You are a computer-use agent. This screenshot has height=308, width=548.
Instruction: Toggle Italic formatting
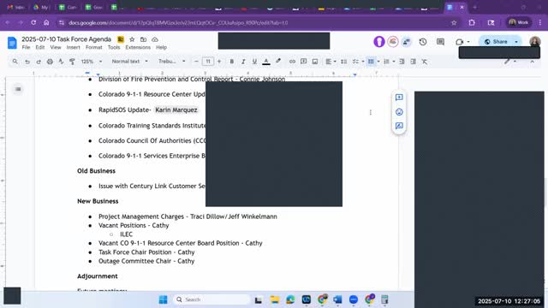[x=243, y=62]
